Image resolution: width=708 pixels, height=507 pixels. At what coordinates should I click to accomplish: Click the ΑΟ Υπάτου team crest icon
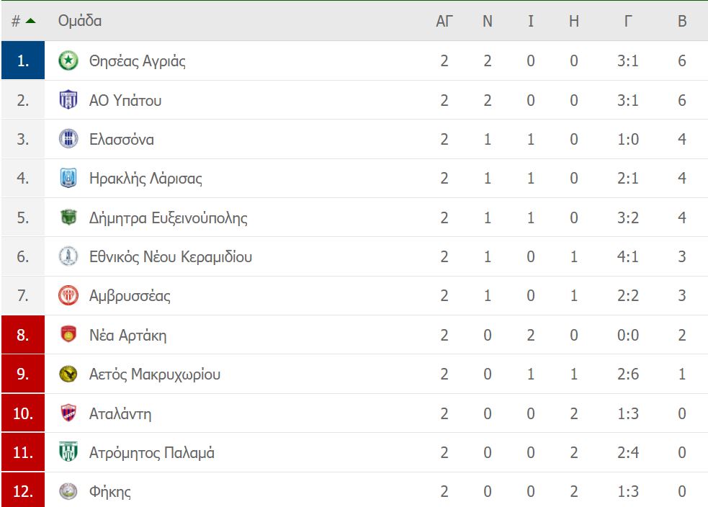68,100
